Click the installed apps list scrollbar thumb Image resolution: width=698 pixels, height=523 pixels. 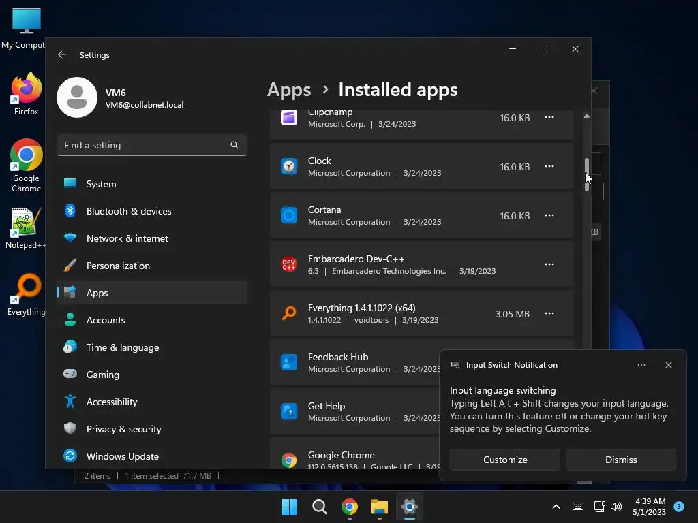click(587, 175)
